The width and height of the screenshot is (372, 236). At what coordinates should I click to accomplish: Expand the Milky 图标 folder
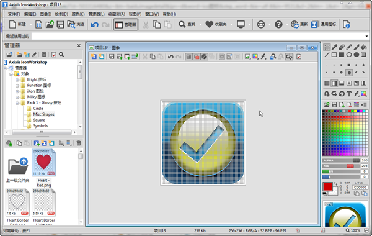[x=17, y=97]
